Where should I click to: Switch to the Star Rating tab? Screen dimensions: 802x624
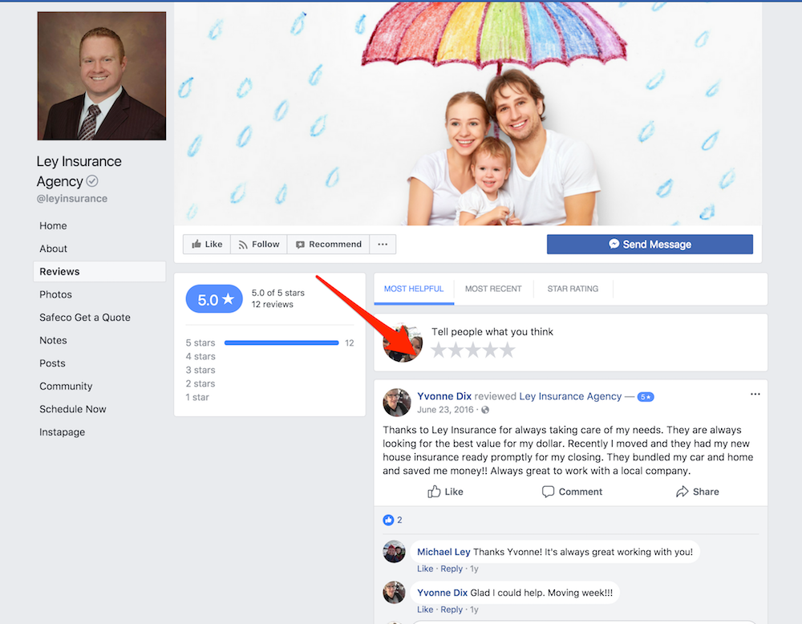coord(573,289)
